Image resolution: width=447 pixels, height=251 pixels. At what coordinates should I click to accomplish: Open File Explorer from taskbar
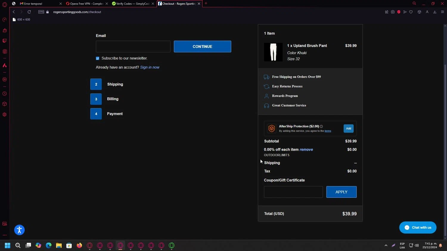pos(59,245)
